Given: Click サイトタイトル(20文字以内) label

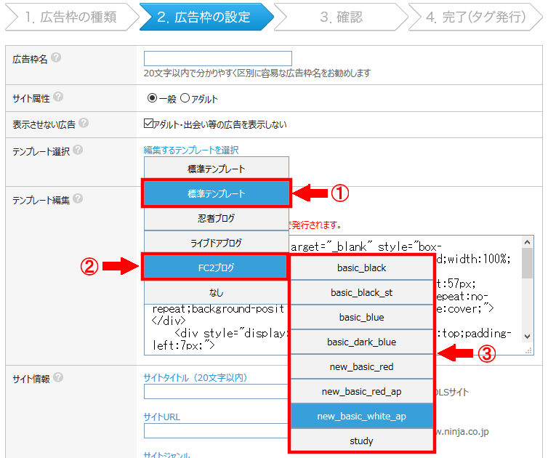Looking at the screenshot, I should click(196, 377).
